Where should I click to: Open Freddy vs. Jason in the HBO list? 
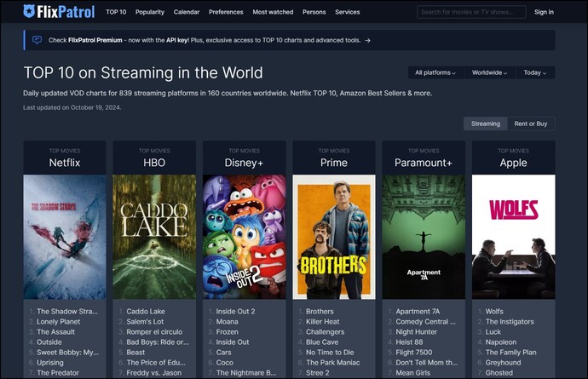click(153, 373)
